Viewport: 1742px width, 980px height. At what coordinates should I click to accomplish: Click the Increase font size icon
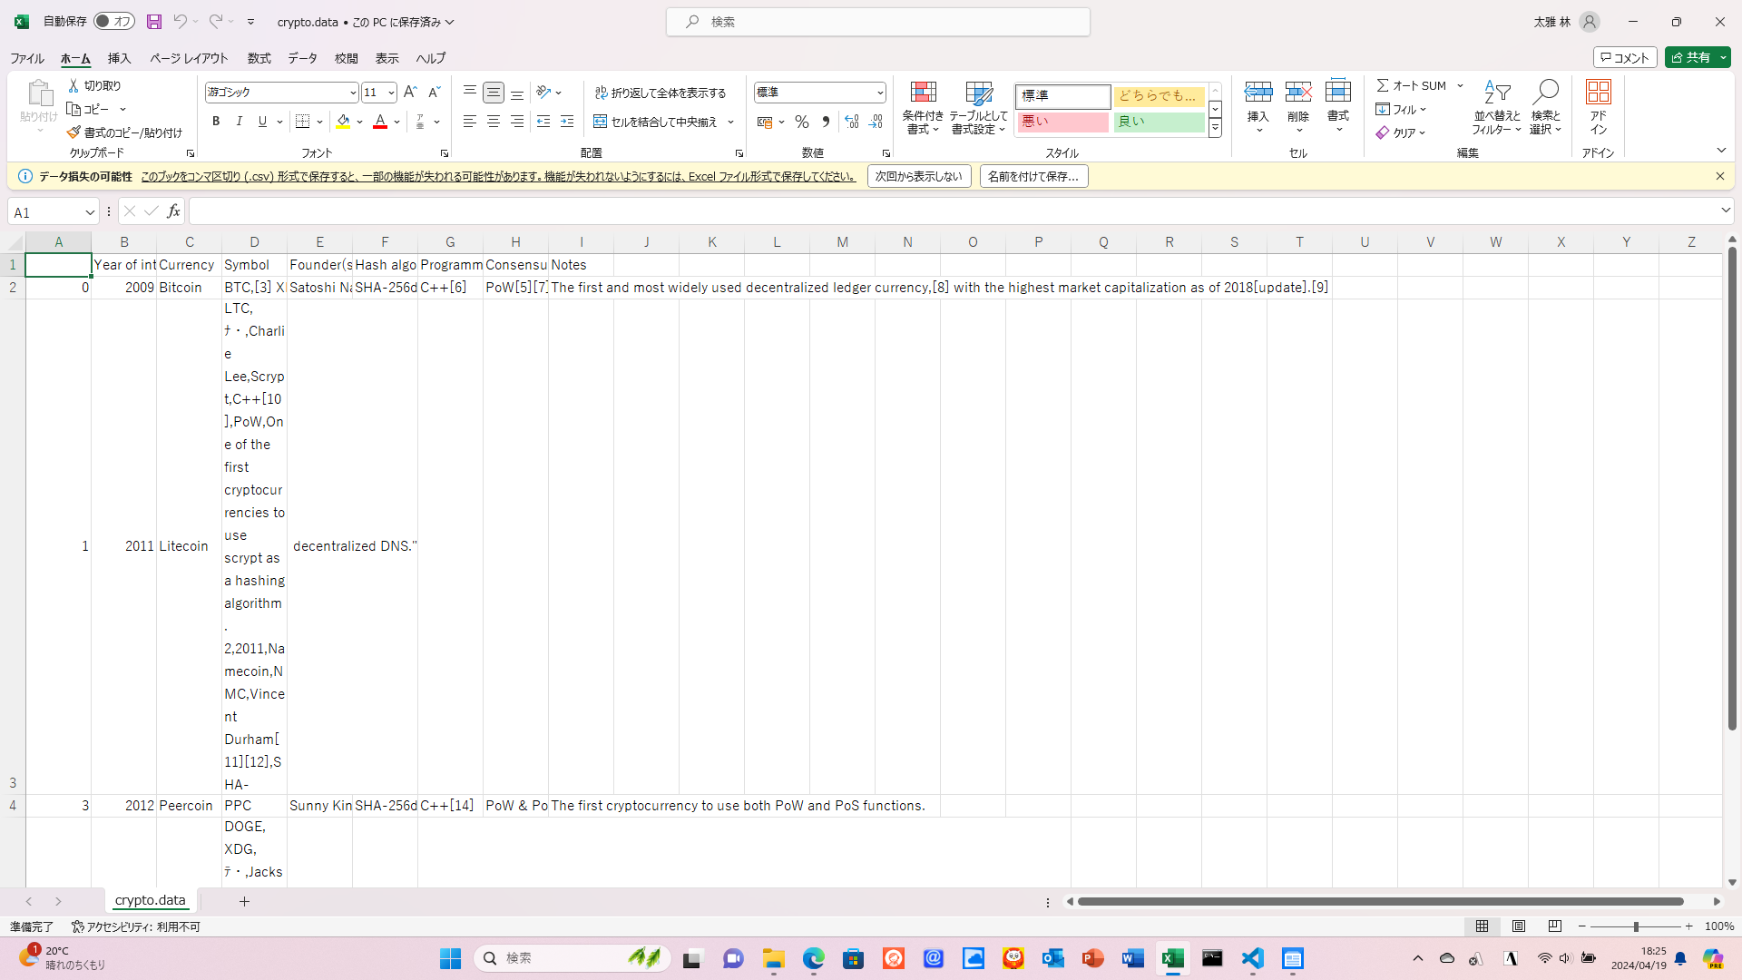click(410, 93)
